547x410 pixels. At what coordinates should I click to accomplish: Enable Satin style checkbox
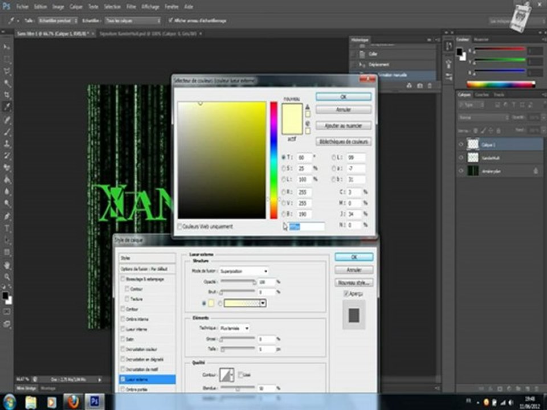point(123,339)
